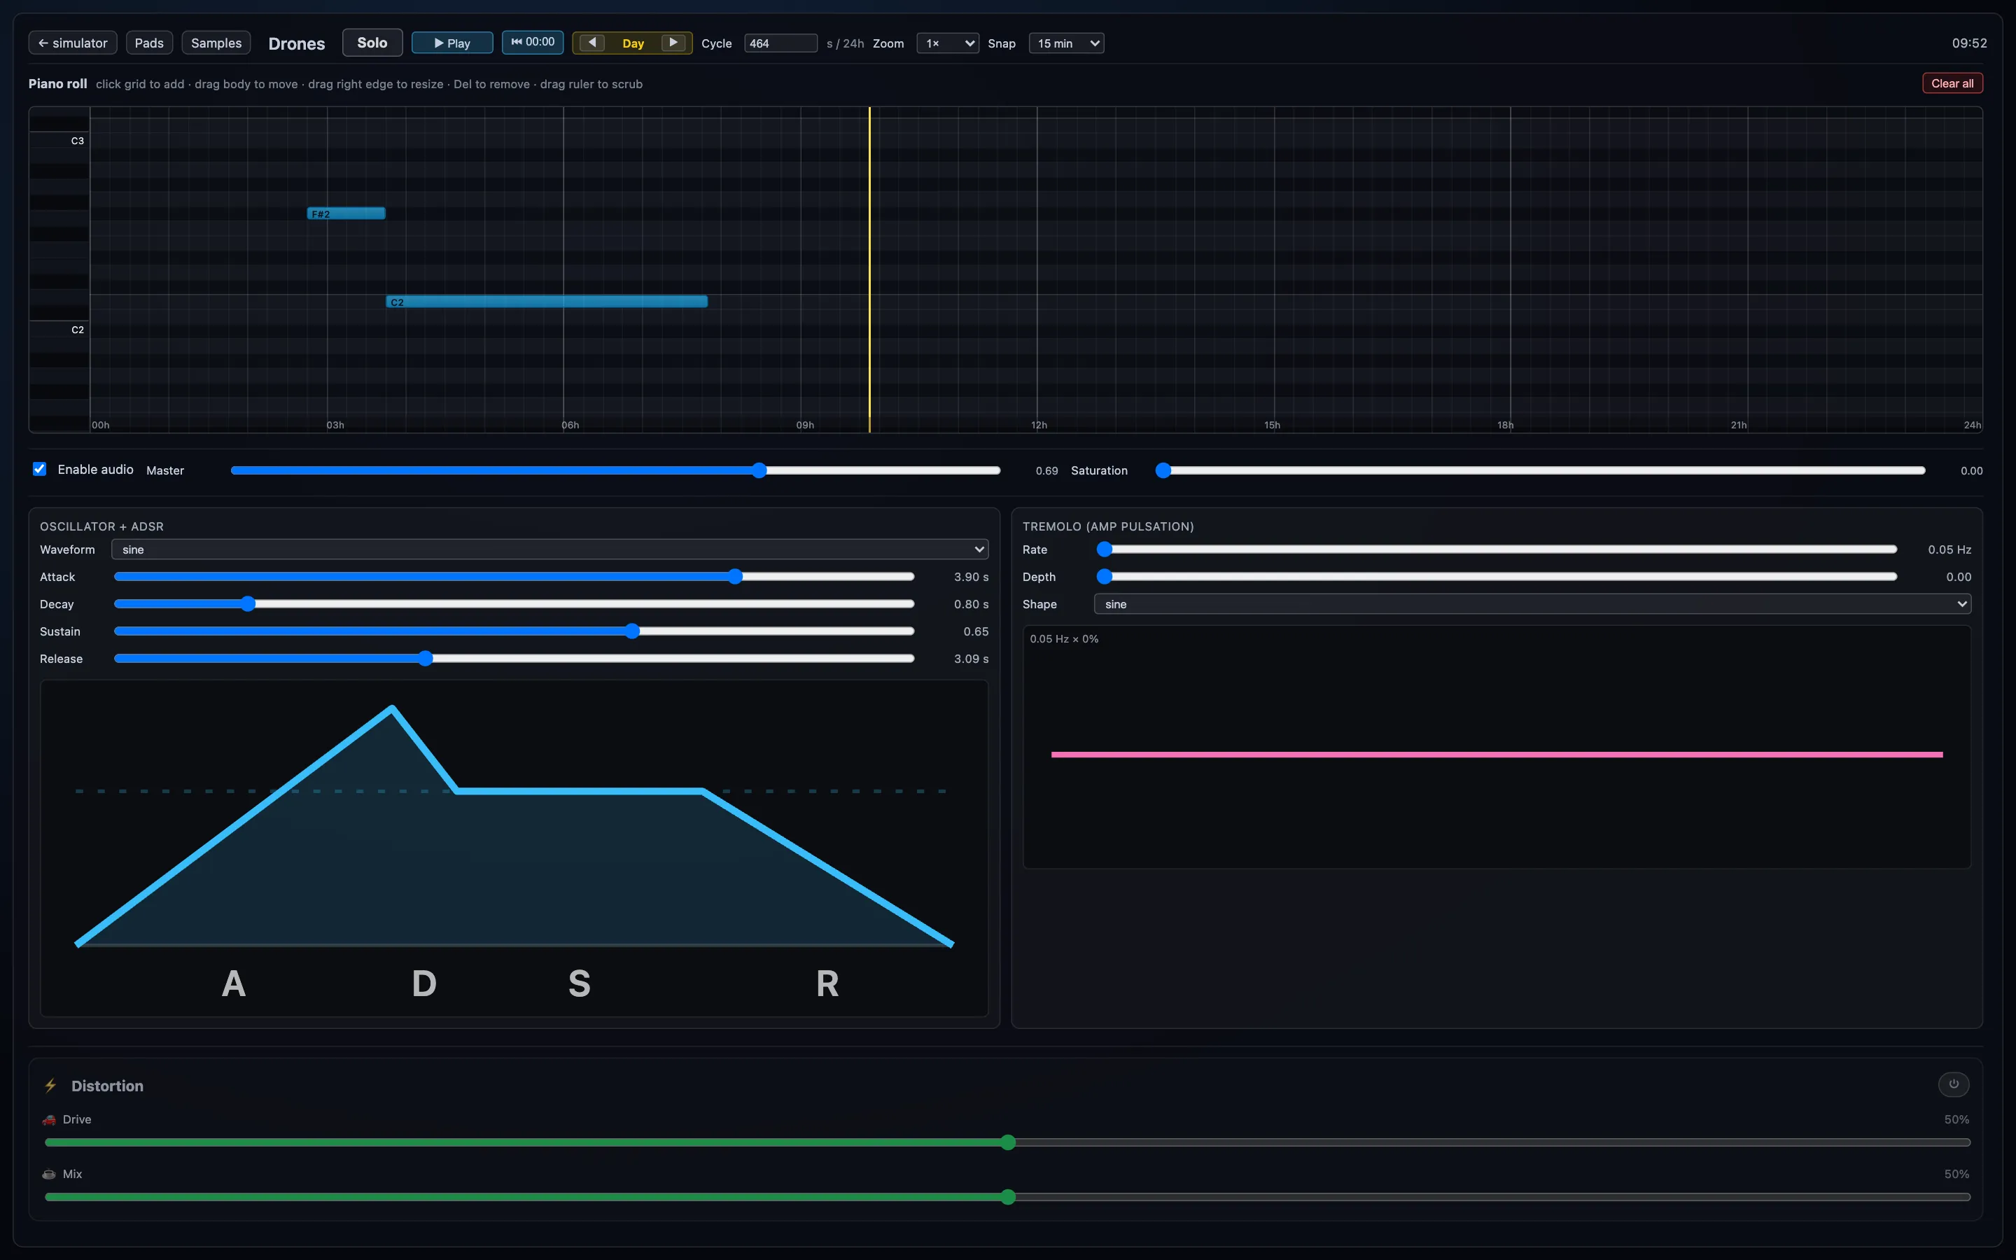Click the Release slider
This screenshot has width=2016, height=1260.
(x=514, y=658)
